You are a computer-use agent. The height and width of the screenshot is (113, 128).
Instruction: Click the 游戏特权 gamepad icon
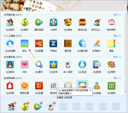tap(111, 22)
